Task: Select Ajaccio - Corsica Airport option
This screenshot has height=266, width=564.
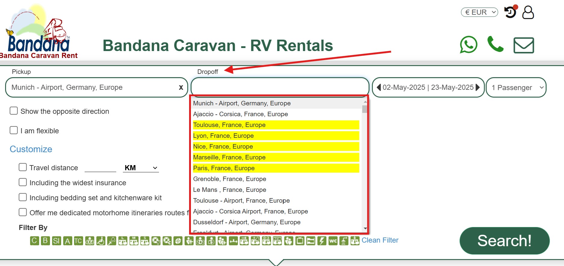Action: click(x=276, y=211)
